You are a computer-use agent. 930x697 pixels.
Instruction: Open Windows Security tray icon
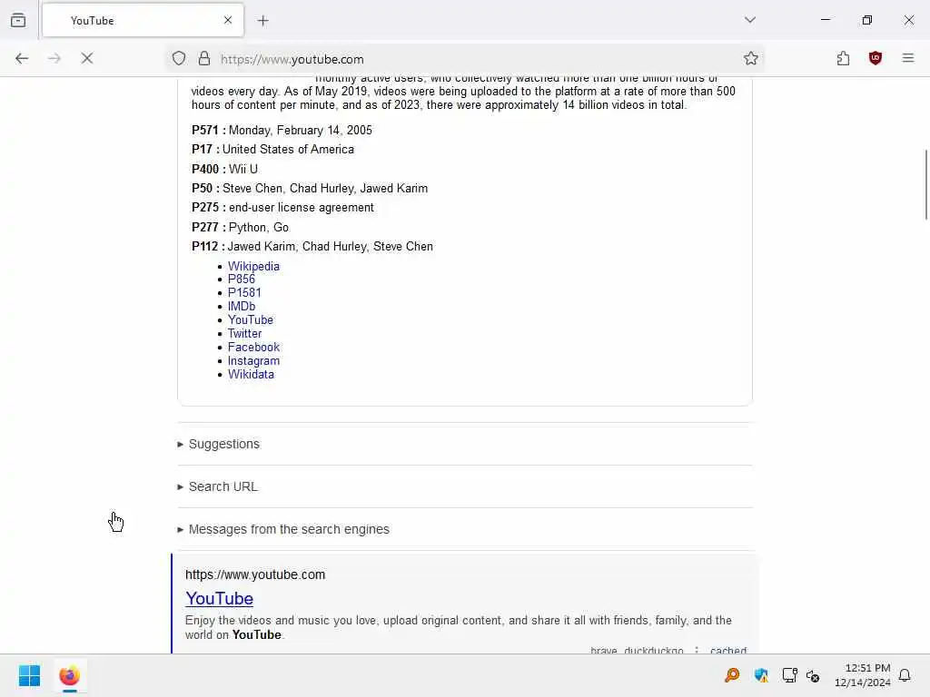click(761, 675)
